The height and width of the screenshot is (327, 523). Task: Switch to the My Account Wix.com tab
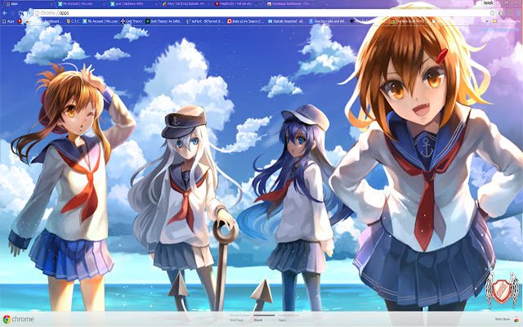coord(80,4)
